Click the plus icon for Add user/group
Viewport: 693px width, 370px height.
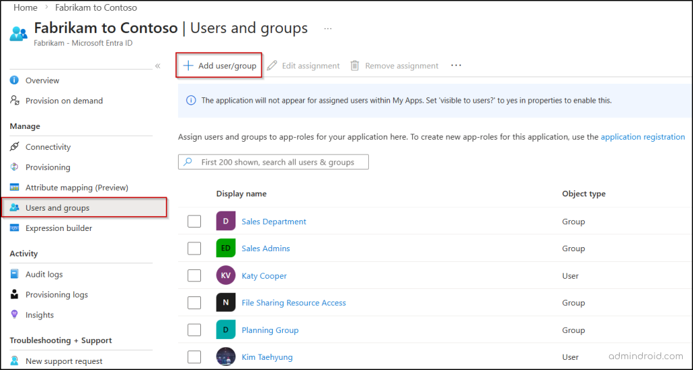188,65
